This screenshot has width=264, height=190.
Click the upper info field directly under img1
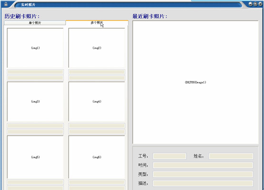pos(35,72)
